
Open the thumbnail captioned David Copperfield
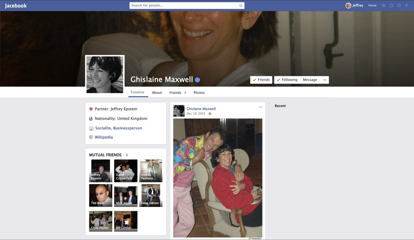click(x=126, y=171)
